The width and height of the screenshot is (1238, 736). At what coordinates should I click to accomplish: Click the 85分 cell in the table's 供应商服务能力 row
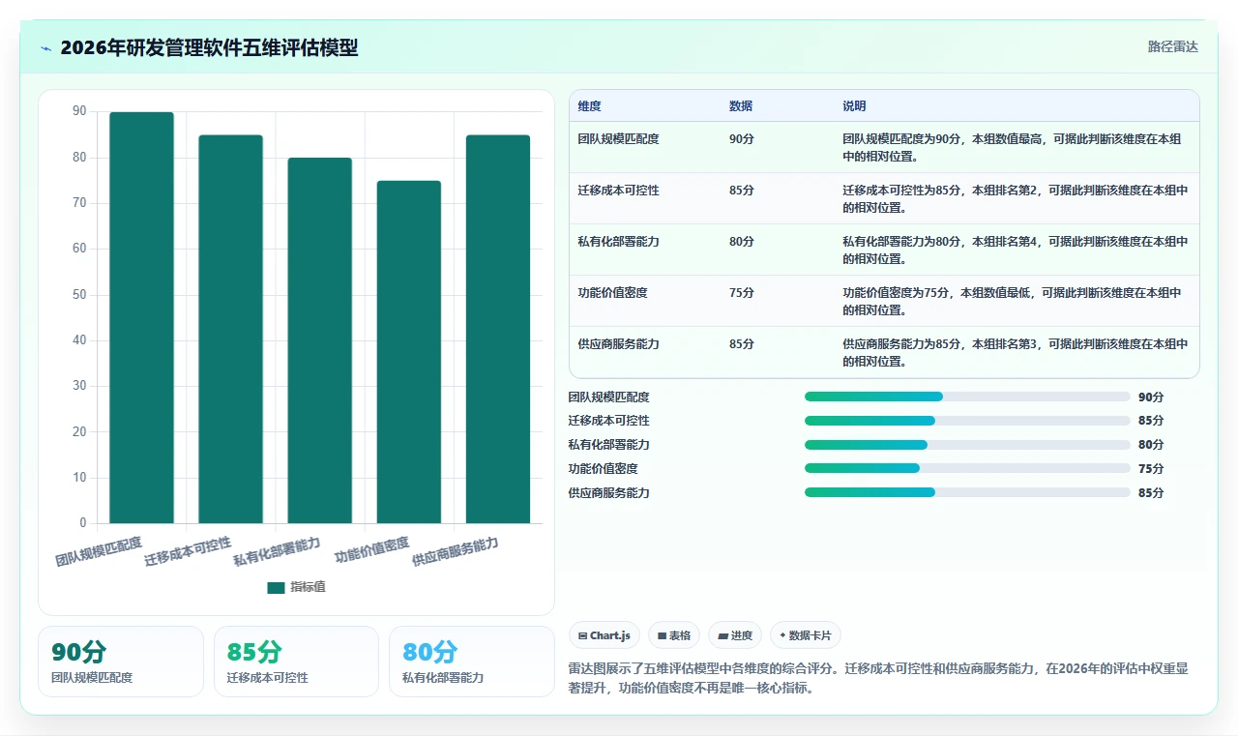pyautogui.click(x=742, y=344)
